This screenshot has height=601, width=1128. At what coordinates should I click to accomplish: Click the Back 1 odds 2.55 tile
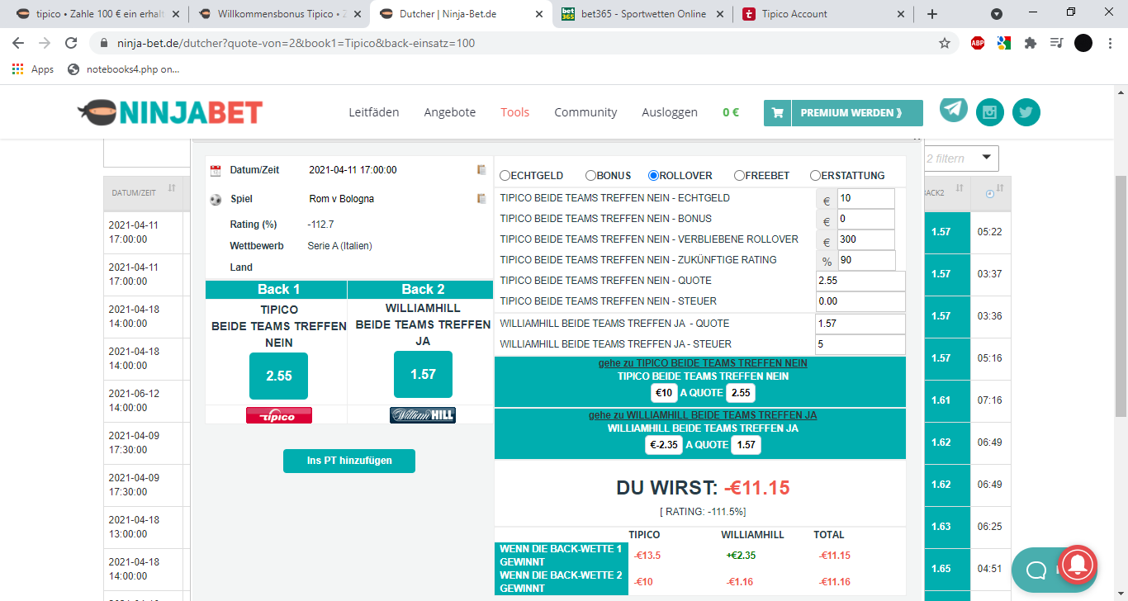tap(279, 376)
